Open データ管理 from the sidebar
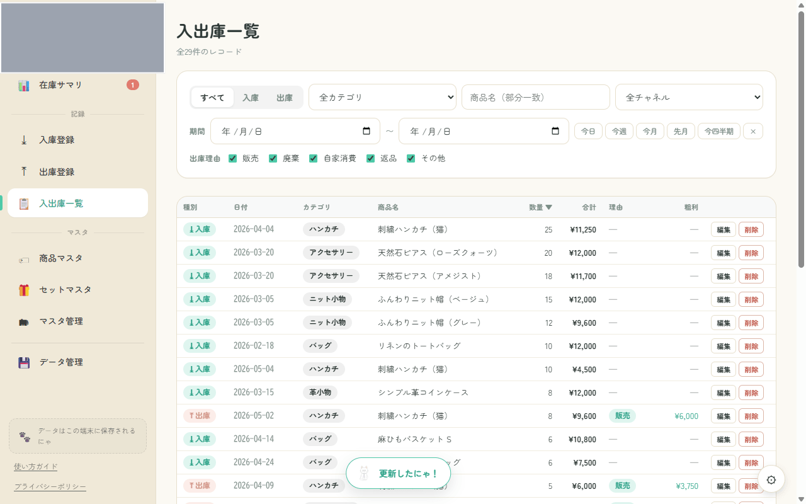The height and width of the screenshot is (504, 806). point(77,362)
